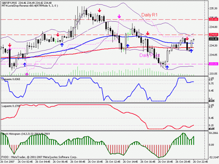Viewport: 219px width, 164px height.
Task: Click the 26 Oct 16:45 time label
Action: (x=148, y=162)
